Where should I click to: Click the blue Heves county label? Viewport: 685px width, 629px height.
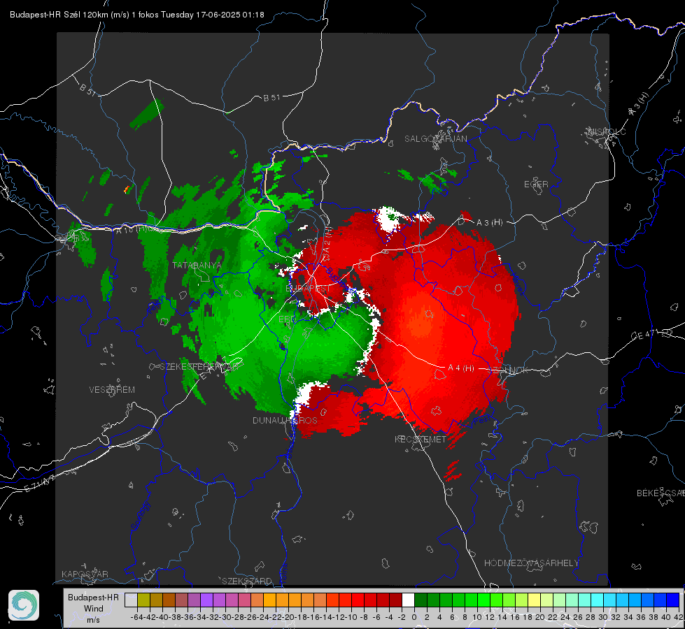(x=517, y=282)
